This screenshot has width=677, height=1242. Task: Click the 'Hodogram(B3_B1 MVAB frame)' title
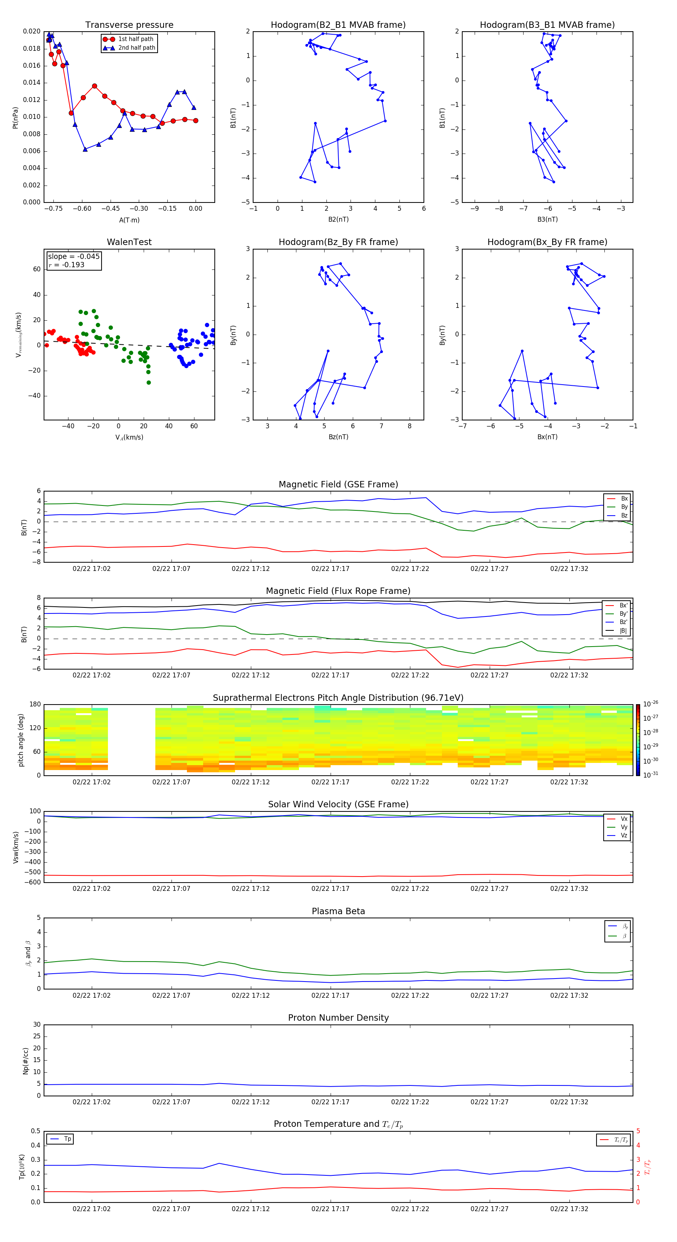[x=547, y=25]
